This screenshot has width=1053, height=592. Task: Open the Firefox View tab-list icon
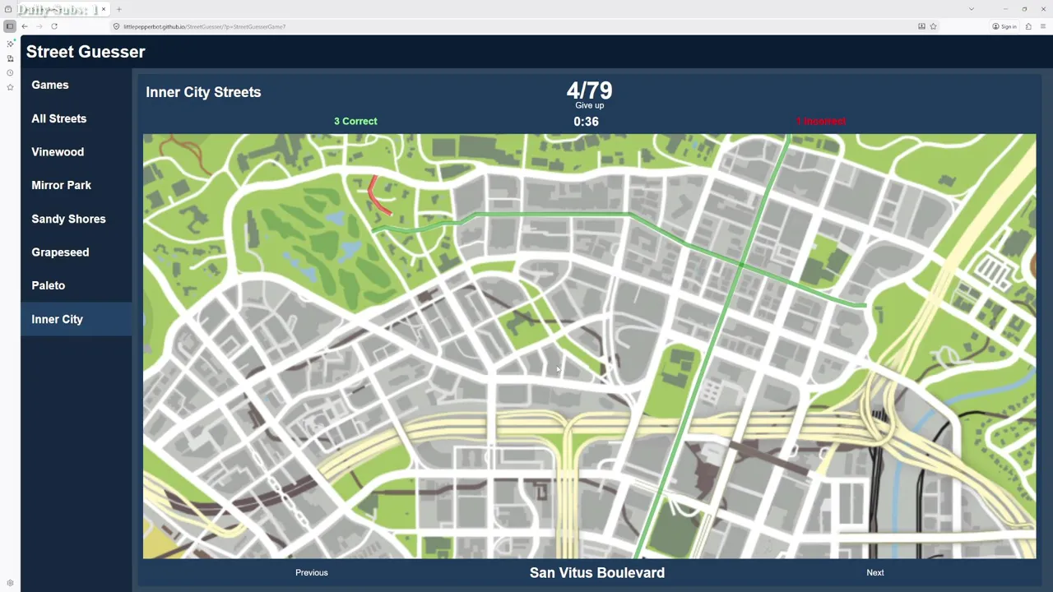[8, 9]
